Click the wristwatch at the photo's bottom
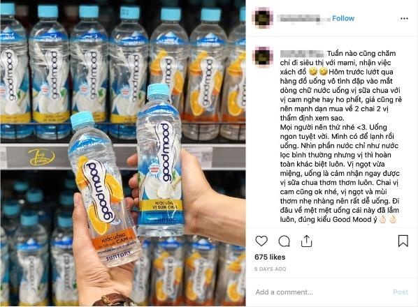The height and width of the screenshot is (307, 418). click(x=115, y=300)
